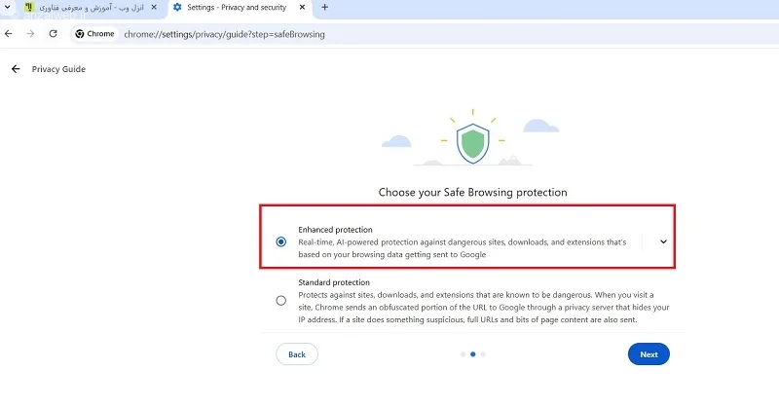This screenshot has height=407, width=779.
Task: Select Standard protection radio button
Action: point(281,301)
